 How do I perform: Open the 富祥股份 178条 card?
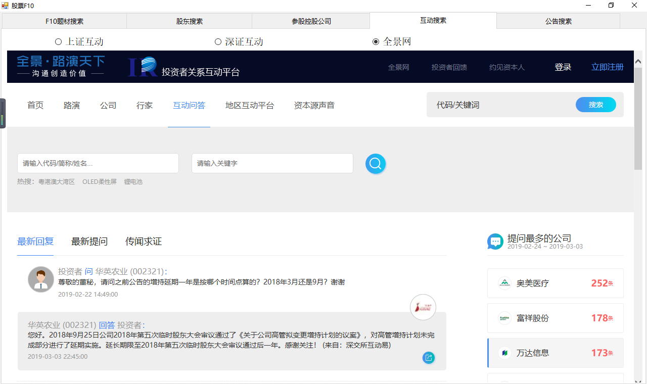[x=556, y=318]
